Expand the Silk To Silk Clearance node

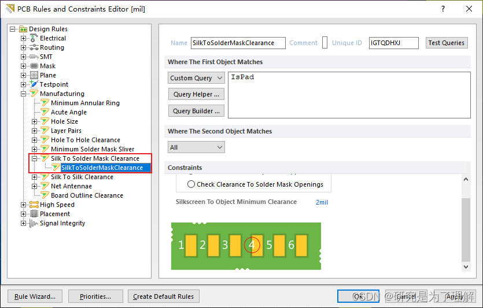click(35, 177)
